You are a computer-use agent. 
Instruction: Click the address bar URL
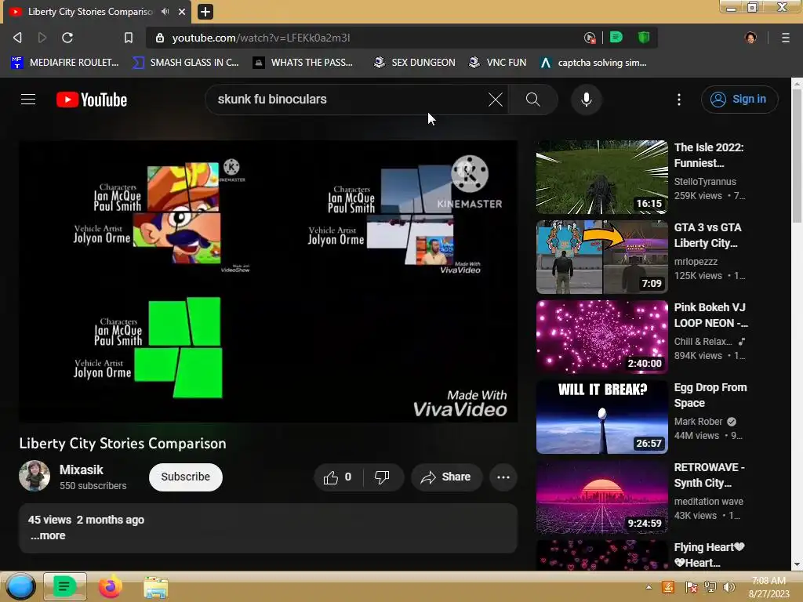point(260,38)
